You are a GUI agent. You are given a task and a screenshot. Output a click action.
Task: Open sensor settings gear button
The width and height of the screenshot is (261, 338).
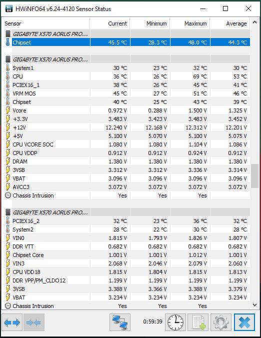(x=221, y=322)
